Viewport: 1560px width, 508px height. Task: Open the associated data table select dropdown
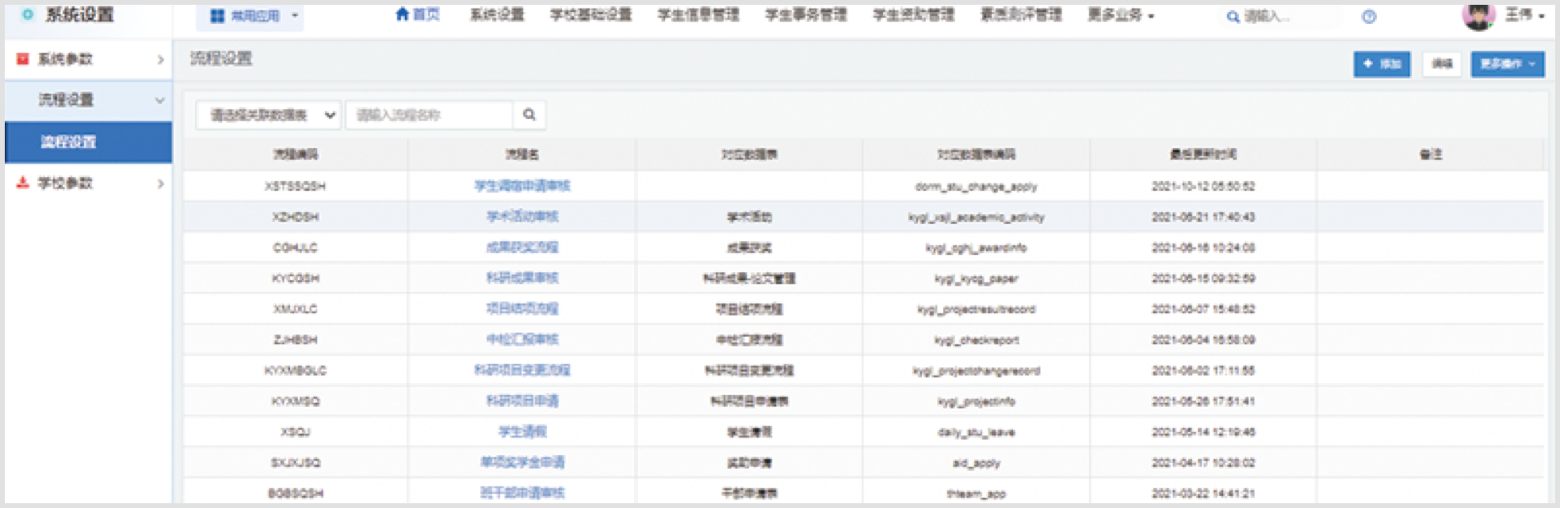(x=268, y=115)
